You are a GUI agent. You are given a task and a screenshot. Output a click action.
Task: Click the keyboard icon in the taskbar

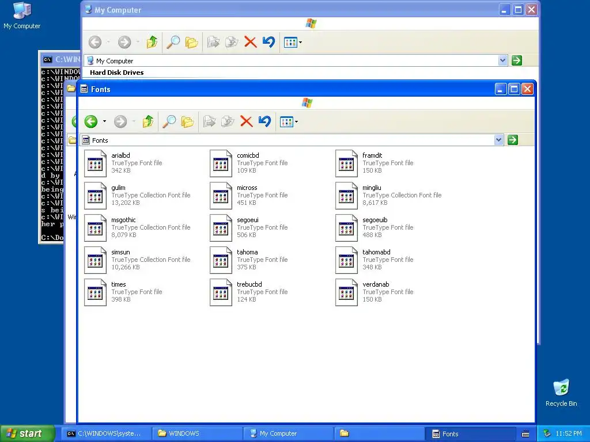(x=525, y=434)
